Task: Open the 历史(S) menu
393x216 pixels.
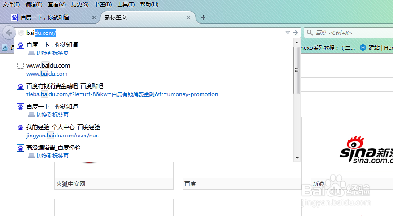Action: pyautogui.click(x=80, y=4)
